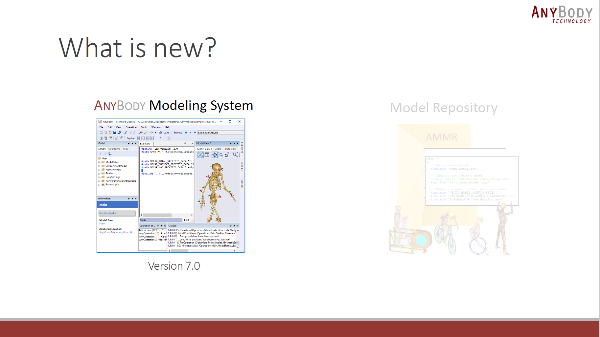This screenshot has width=600, height=337.
Task: Click the Main link under Model Tree
Action: click(x=102, y=223)
